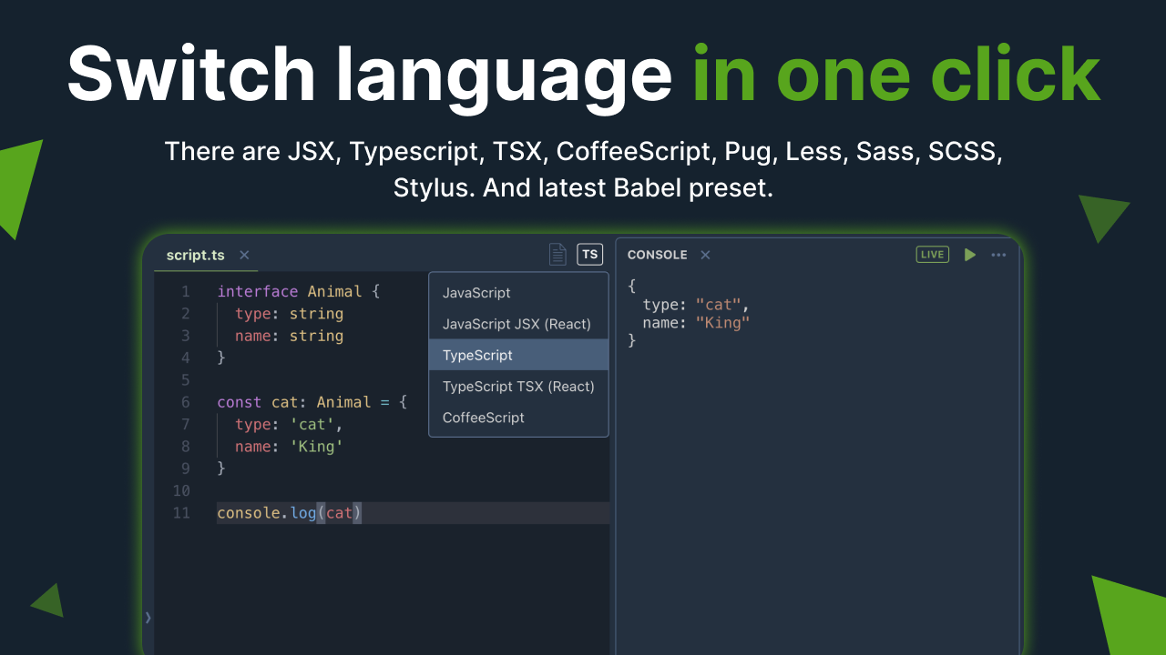This screenshot has width=1166, height=655.
Task: Expand the collapsed sidebar chevron
Action: coord(148,617)
